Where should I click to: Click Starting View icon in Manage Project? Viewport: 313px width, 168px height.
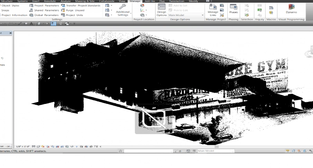click(x=222, y=15)
